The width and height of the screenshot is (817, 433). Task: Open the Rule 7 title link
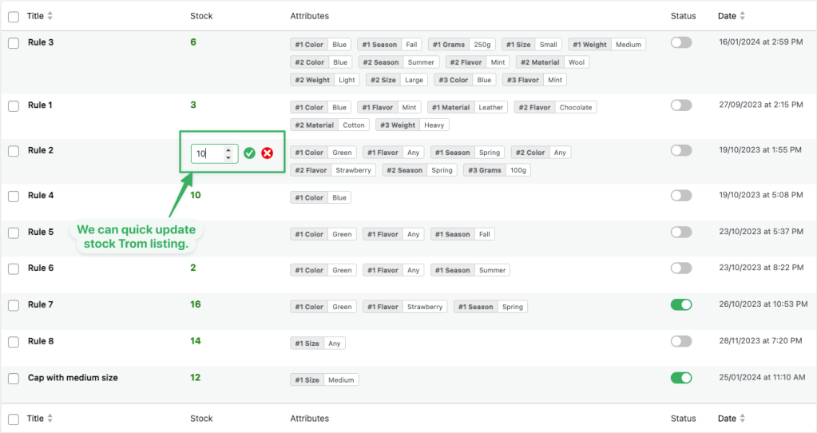pyautogui.click(x=41, y=304)
